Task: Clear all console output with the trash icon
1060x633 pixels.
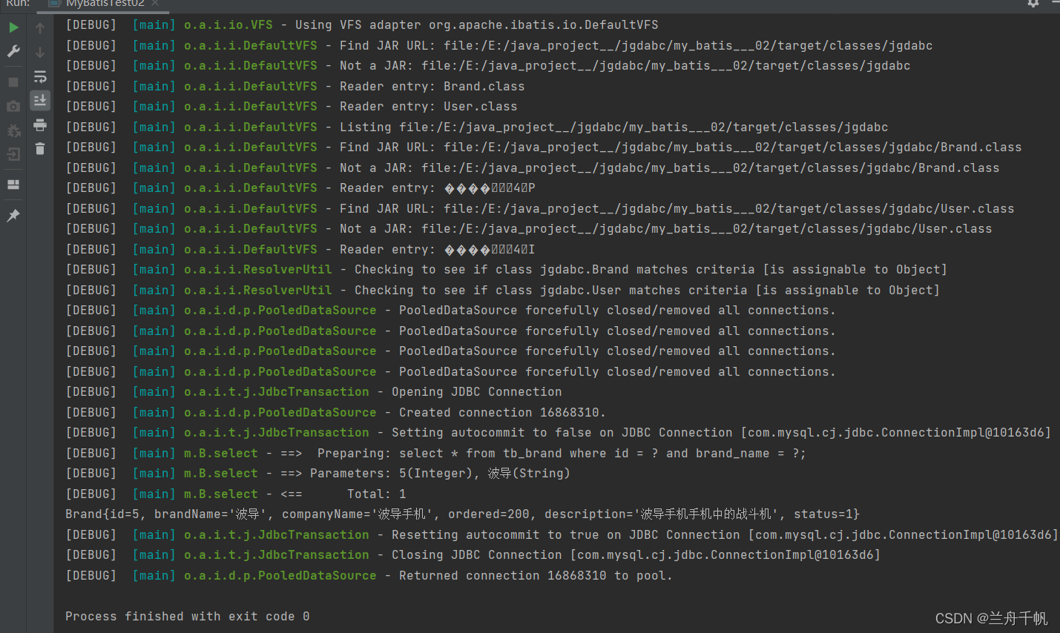Action: 40,149
